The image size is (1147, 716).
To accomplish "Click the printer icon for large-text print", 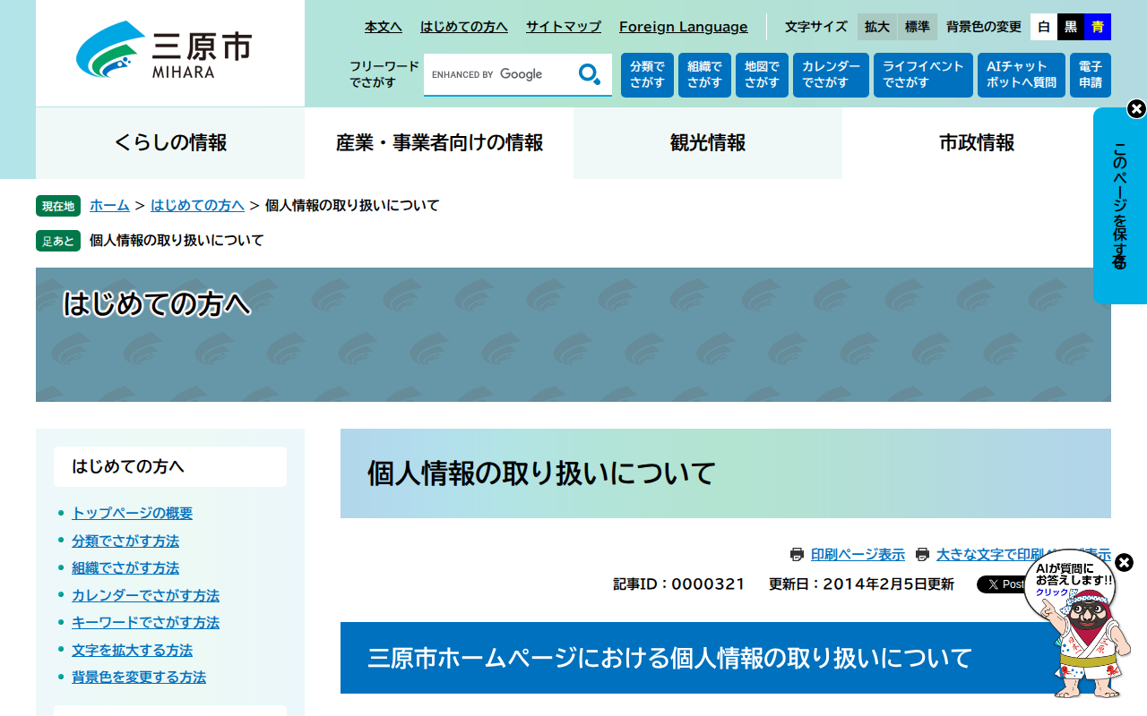I will [922, 555].
